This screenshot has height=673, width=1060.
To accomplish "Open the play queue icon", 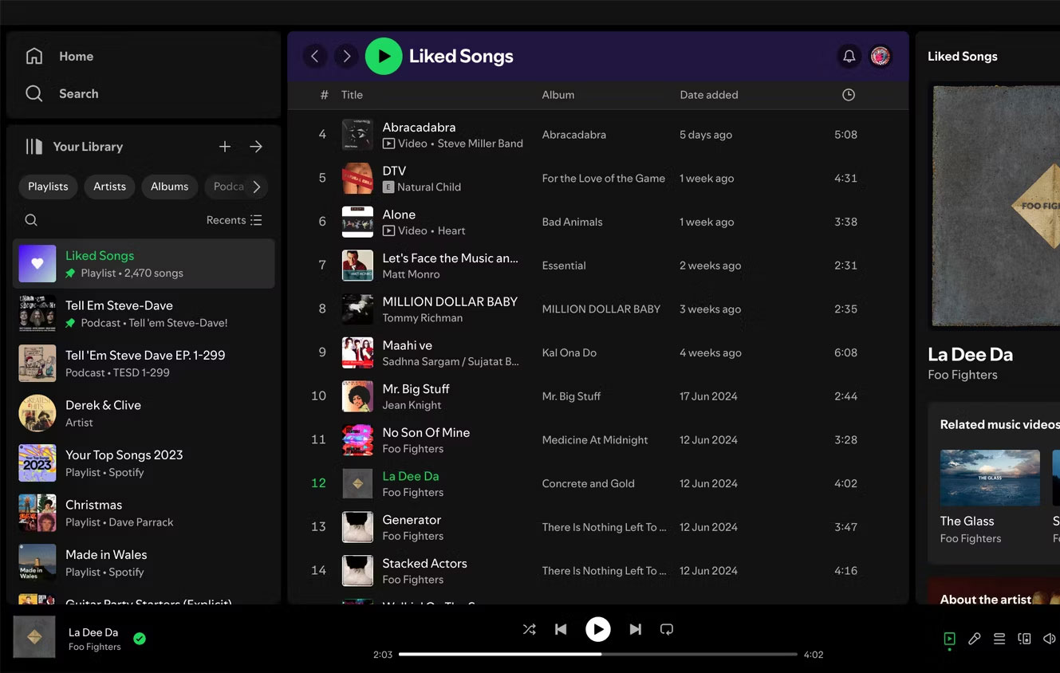I will pyautogui.click(x=999, y=639).
